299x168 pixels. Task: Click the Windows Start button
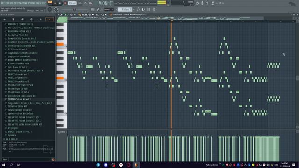[x=4, y=165]
